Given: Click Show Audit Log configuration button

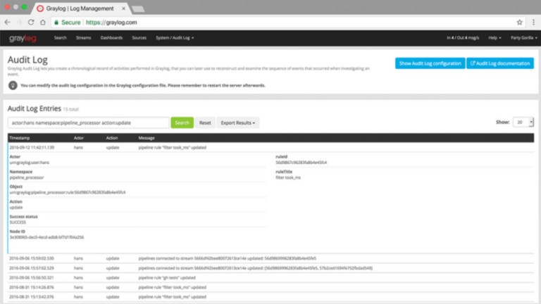Looking at the screenshot, I should tap(429, 63).
